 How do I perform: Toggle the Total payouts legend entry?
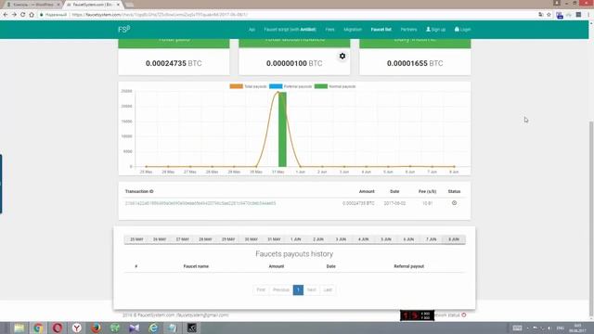[248, 86]
